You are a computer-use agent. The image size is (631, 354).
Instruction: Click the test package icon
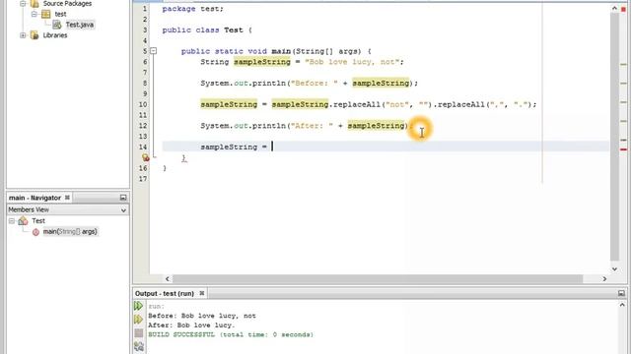click(46, 14)
